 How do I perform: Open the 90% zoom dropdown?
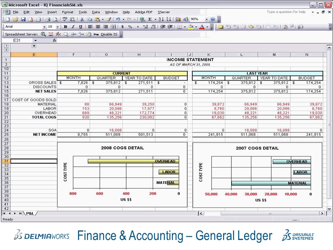tap(206, 20)
